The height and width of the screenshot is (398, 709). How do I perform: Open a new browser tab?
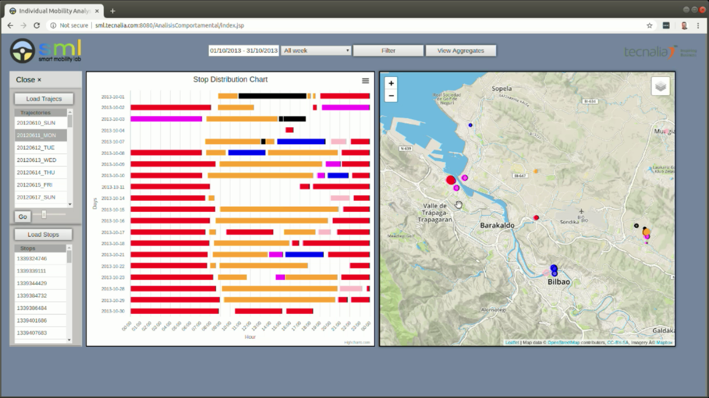[x=112, y=11]
